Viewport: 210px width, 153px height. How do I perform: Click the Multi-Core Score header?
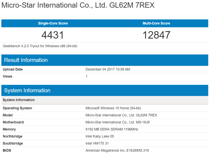(156, 23)
